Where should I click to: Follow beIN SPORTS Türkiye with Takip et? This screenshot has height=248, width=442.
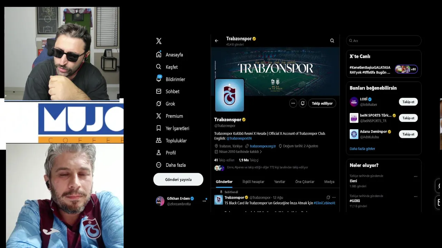(408, 118)
